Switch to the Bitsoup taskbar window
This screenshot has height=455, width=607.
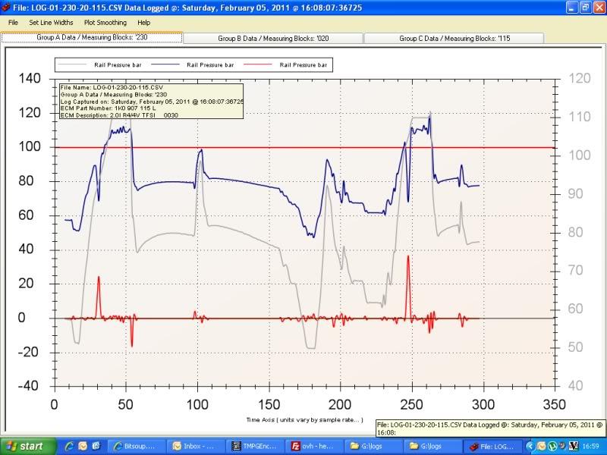point(137,447)
